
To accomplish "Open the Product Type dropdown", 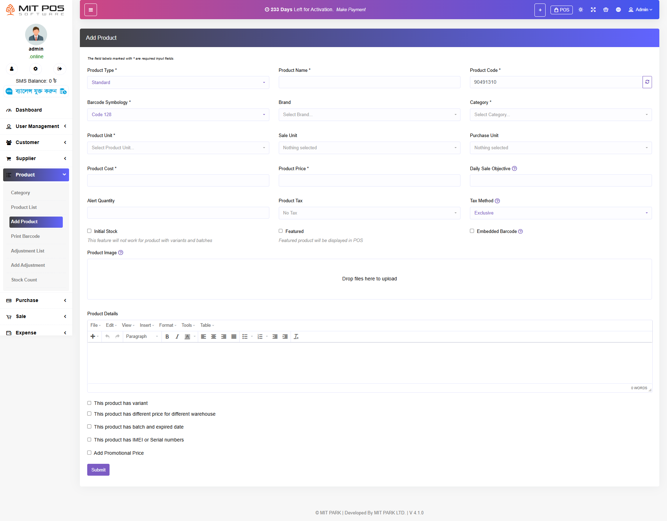I will pyautogui.click(x=178, y=82).
